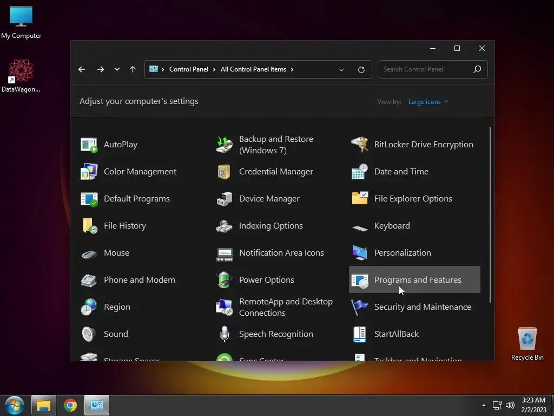The image size is (554, 416).
Task: Click the "Device Manager" label
Action: coord(269,199)
